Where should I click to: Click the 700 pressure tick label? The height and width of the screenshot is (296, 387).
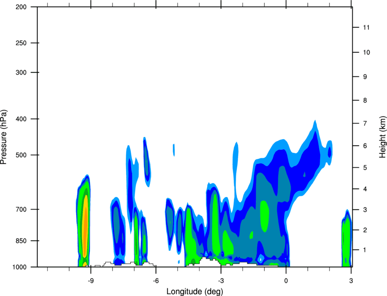pyautogui.click(x=21, y=209)
